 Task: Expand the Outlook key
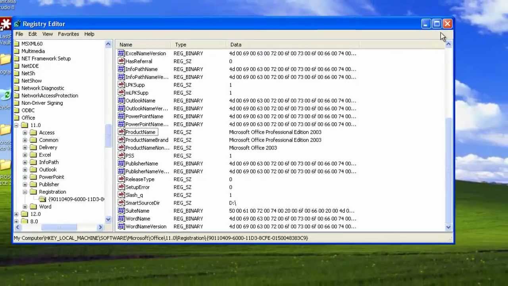(25, 170)
